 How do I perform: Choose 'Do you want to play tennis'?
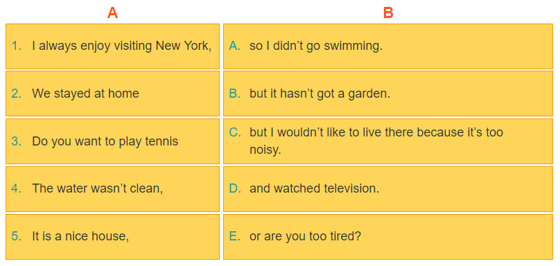pos(112,141)
